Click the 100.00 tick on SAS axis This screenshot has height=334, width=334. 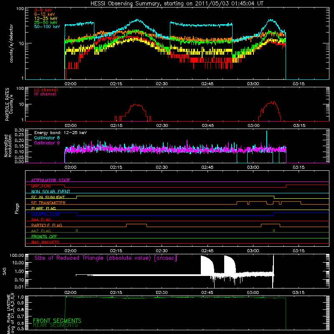pos(17,256)
